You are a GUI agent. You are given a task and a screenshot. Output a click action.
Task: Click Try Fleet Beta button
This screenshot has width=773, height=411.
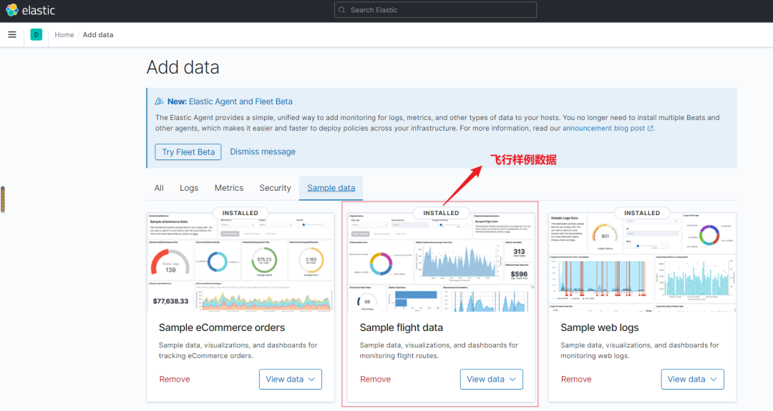[188, 152]
